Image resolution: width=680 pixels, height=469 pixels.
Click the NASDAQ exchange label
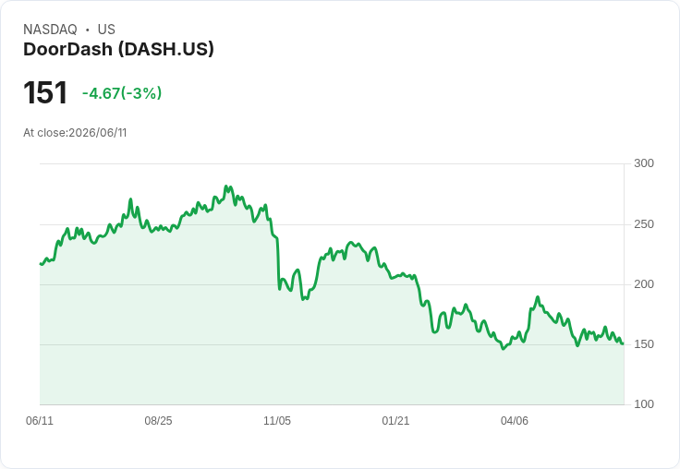(x=50, y=29)
